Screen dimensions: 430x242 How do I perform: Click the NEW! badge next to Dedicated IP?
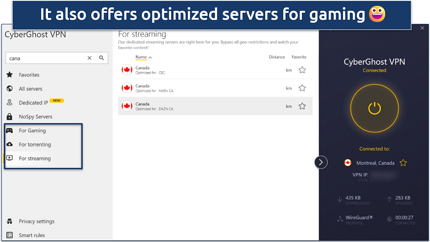[57, 101]
